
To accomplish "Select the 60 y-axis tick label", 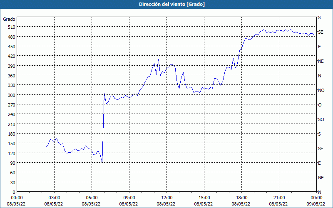I will click(13, 173).
